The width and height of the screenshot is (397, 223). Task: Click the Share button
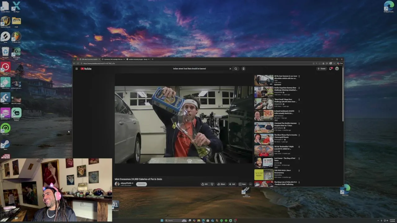(x=221, y=184)
